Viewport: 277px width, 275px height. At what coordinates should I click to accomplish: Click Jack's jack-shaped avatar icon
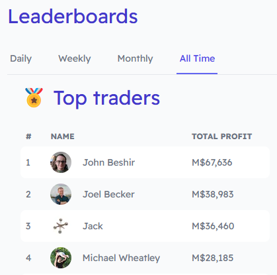coord(61,226)
